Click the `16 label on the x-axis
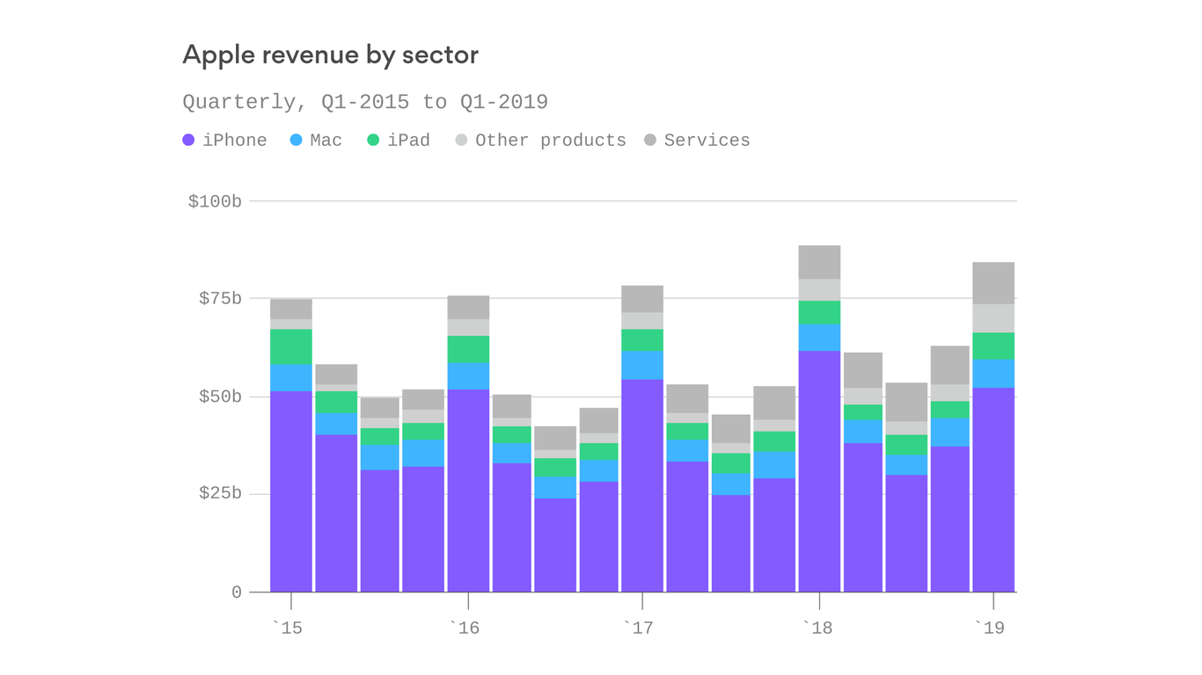 pyautogui.click(x=466, y=628)
